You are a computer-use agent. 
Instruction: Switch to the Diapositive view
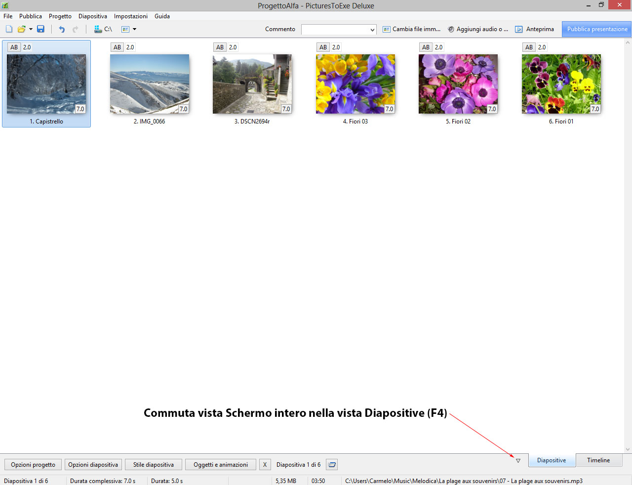(x=552, y=460)
